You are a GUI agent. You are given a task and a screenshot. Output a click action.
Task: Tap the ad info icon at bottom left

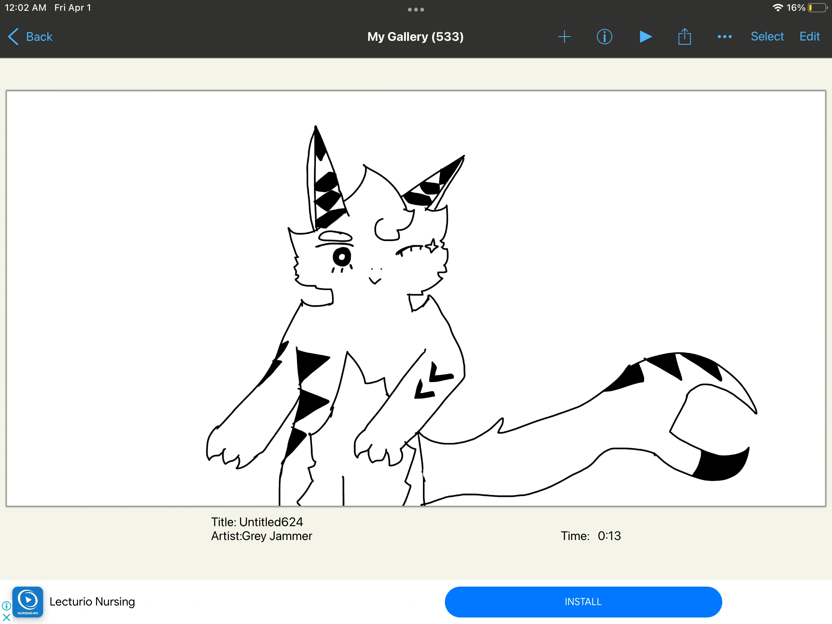click(6, 606)
